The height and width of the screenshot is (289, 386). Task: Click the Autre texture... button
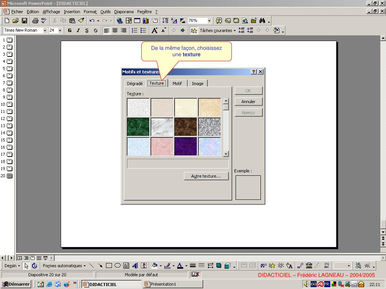(206, 176)
